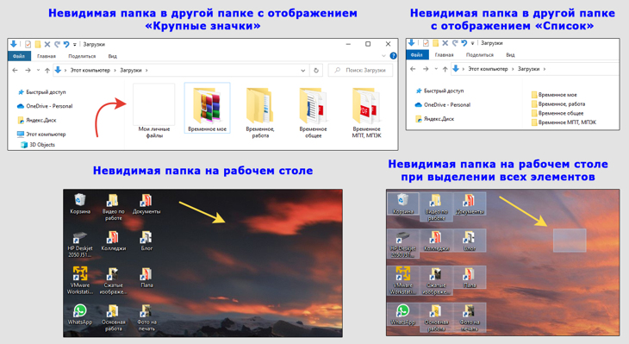Refresh the Загрузки folder in large-icons Explorer

316,70
